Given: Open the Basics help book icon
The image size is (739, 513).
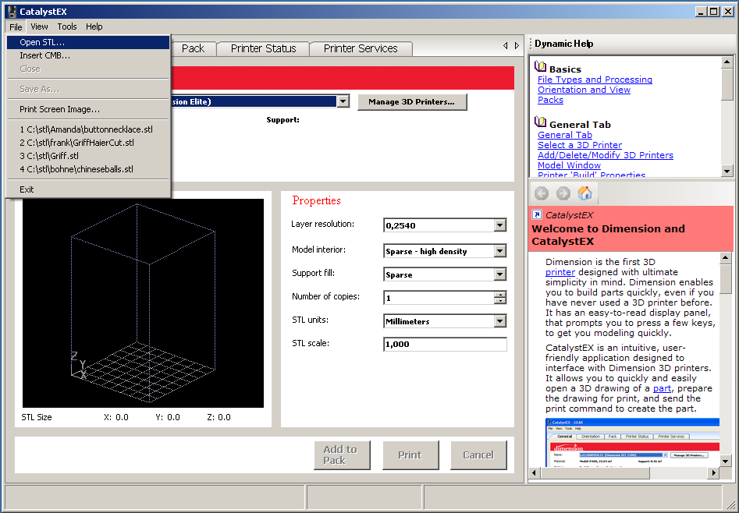Looking at the screenshot, I should (541, 68).
